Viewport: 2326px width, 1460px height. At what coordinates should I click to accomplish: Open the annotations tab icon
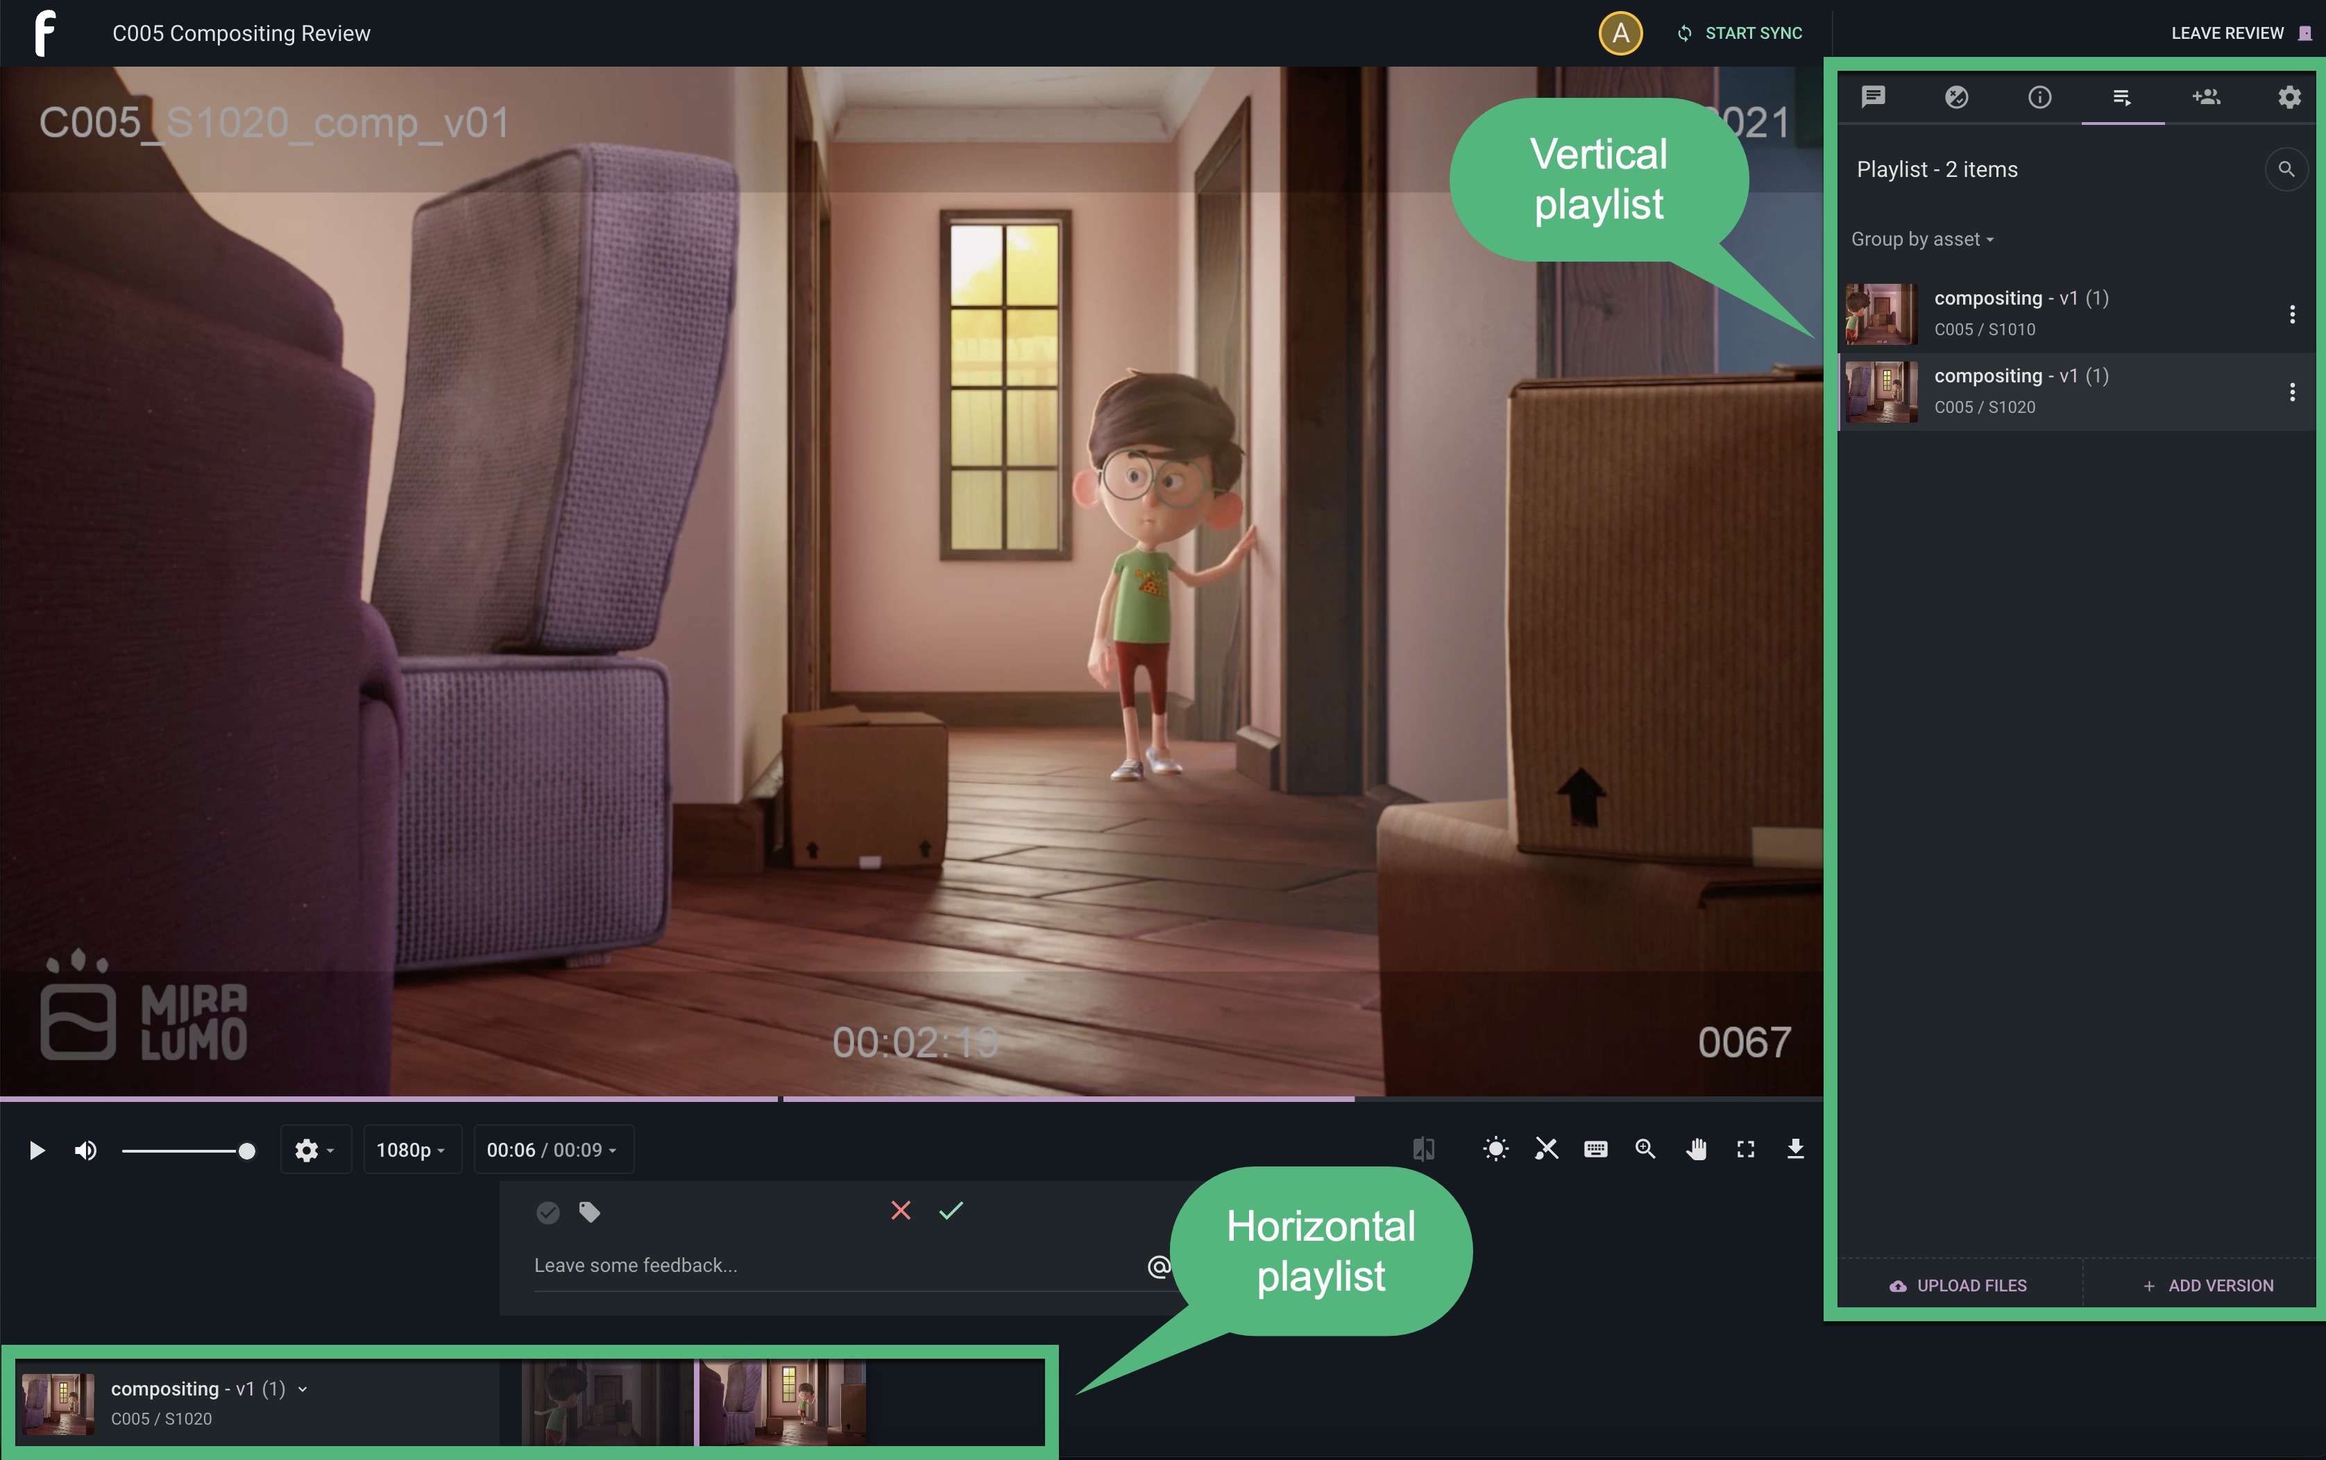coord(1956,96)
